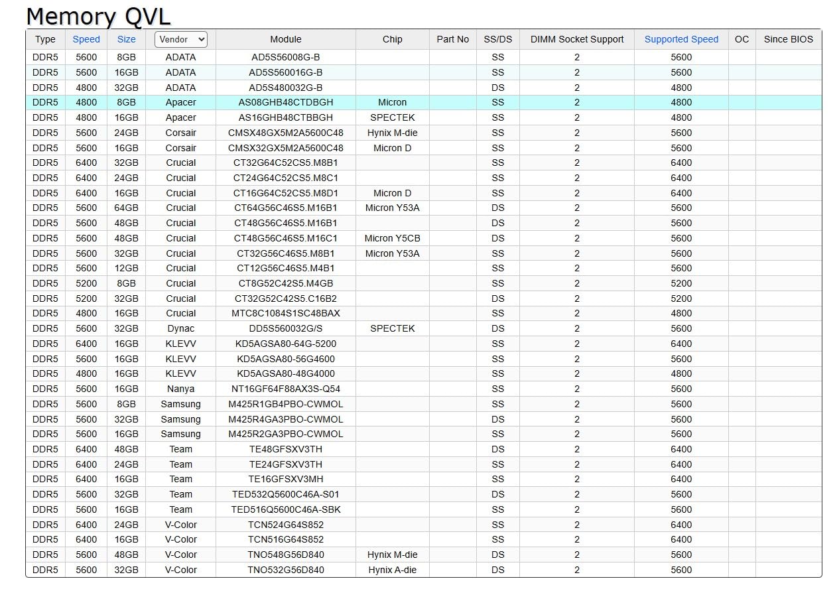Click Hynix M-die chip in Corsair row
839x593 pixels.
tap(393, 133)
